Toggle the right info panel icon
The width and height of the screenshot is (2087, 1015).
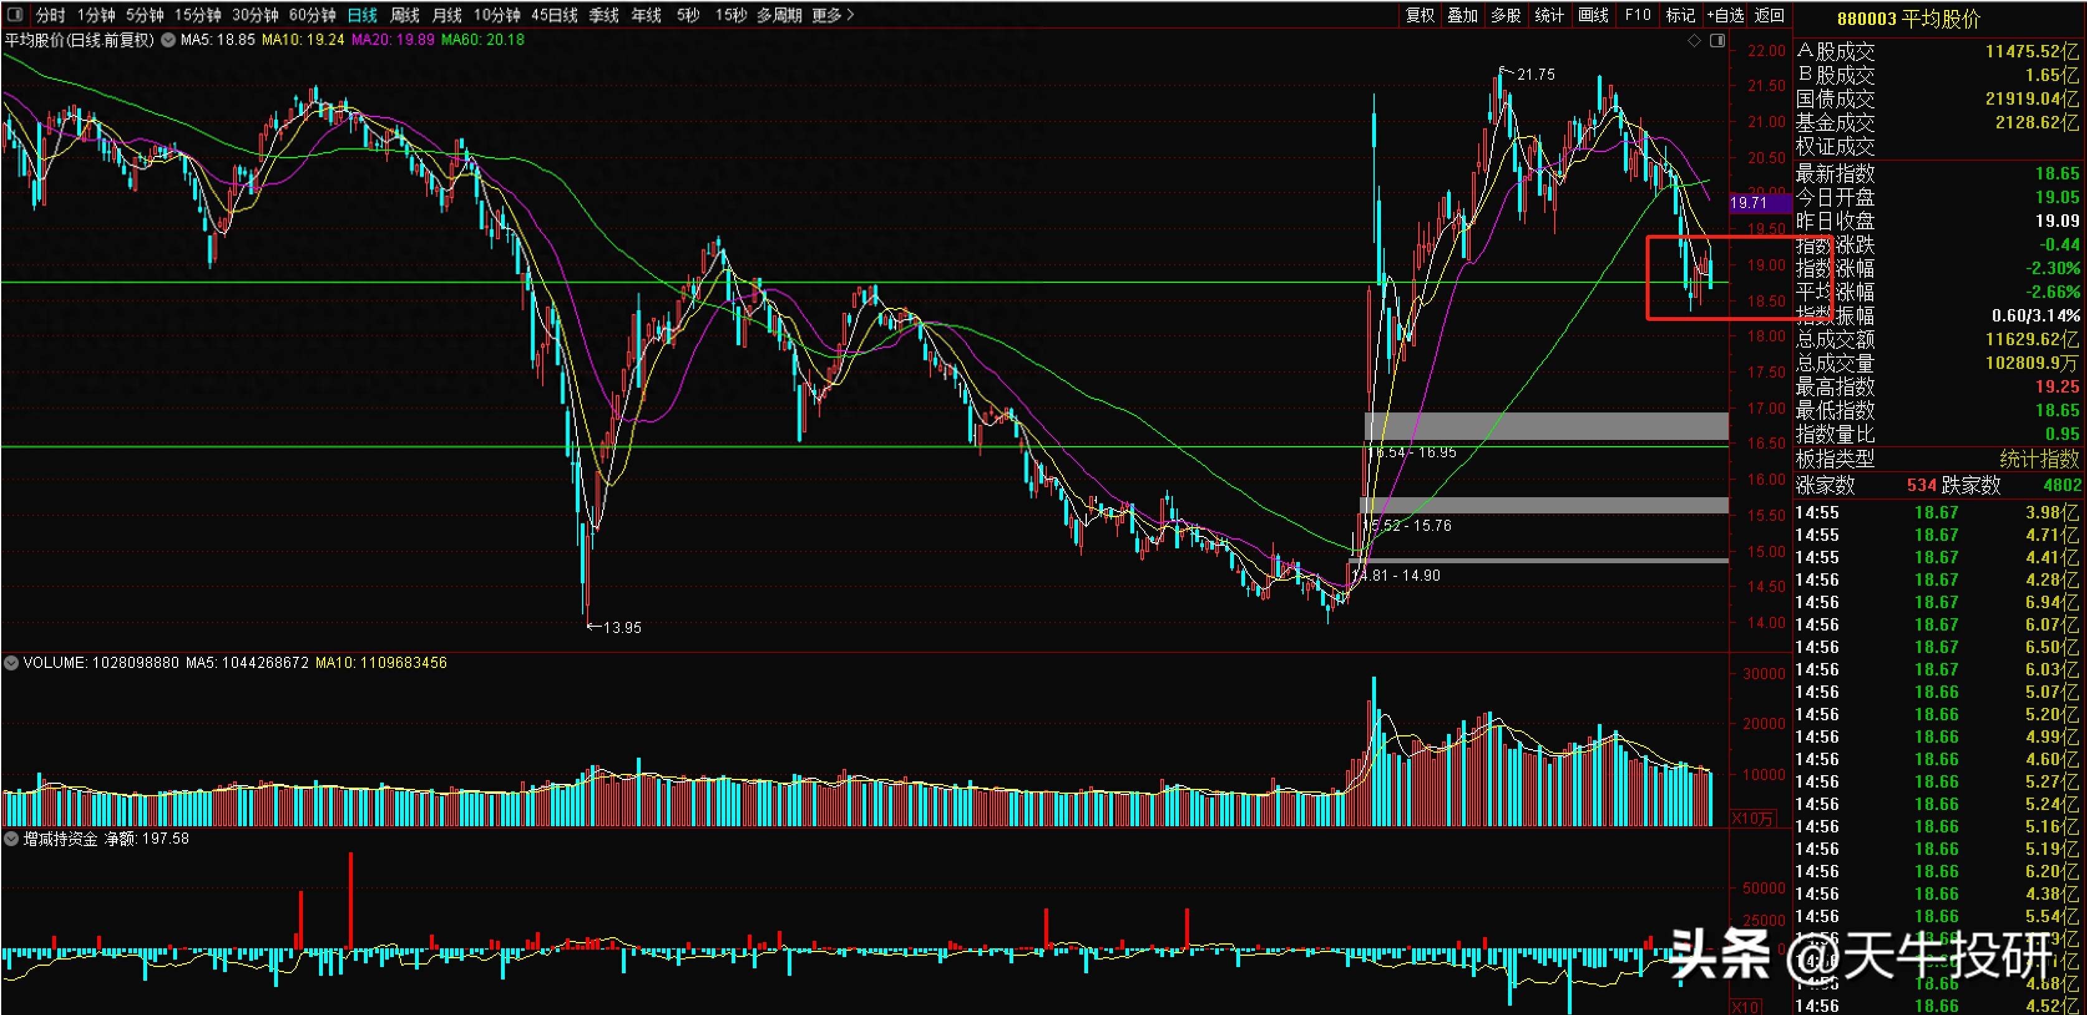[1717, 41]
